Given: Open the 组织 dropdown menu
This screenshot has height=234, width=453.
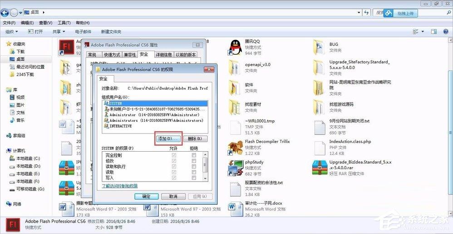Looking at the screenshot, I should click(11, 32).
